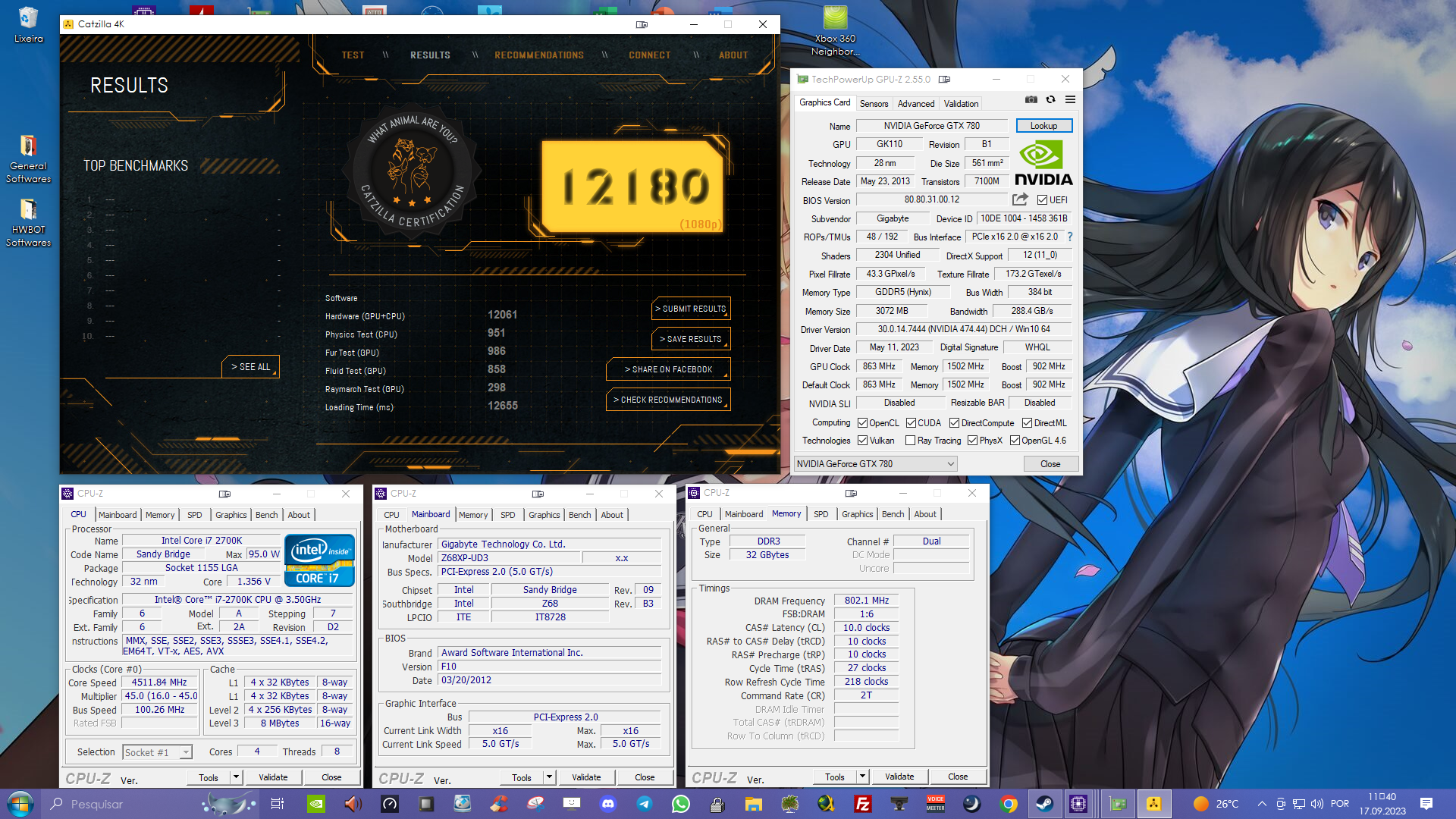Click SEE ALL under Top Benchmarks
Image resolution: width=1456 pixels, height=819 pixels.
coord(250,367)
